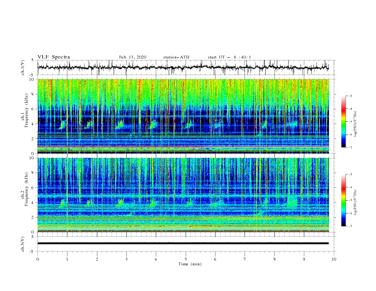Click the "10" kHz tick on ch.2 spectrogram
The image size is (376, 291).
(32, 158)
